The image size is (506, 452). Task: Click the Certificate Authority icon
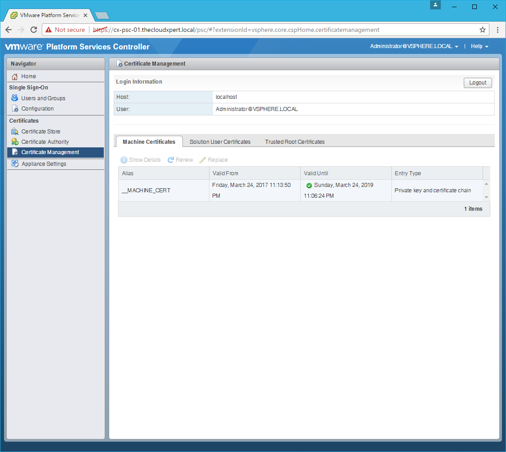click(15, 142)
